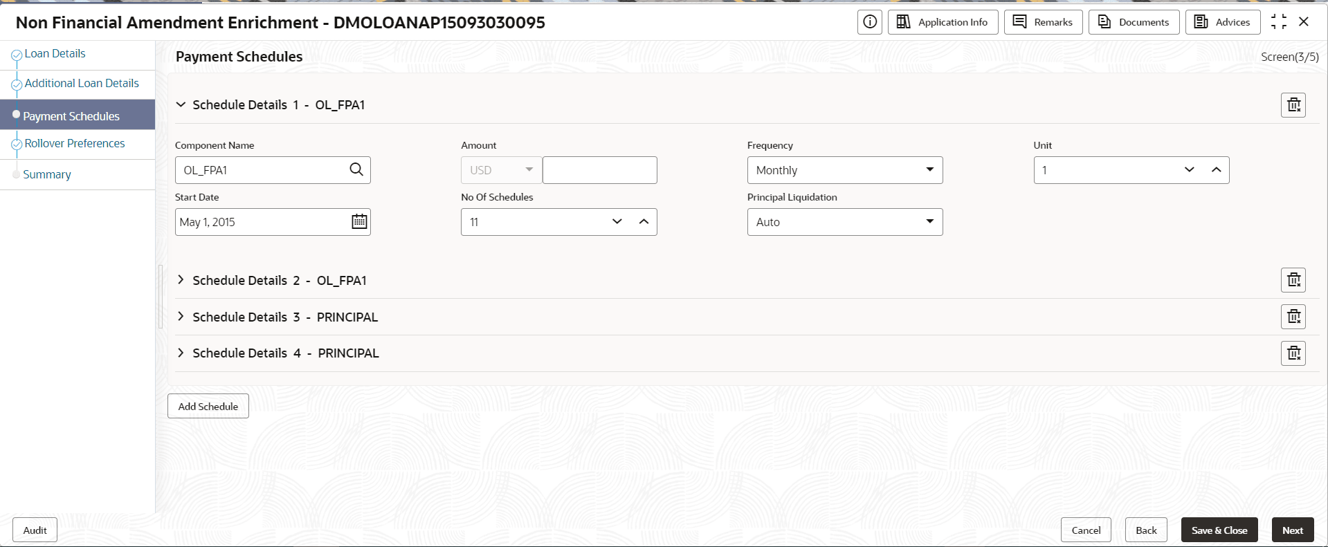Open Application Info
The height and width of the screenshot is (547, 1328).
pos(943,22)
